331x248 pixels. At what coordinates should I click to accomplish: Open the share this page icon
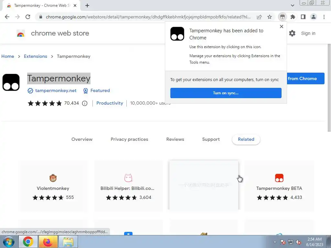pyautogui.click(x=259, y=17)
